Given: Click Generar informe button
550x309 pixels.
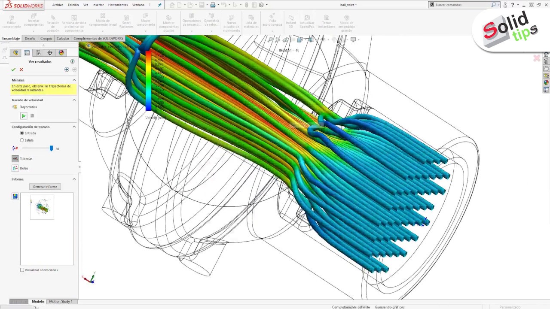Looking at the screenshot, I should [x=45, y=187].
